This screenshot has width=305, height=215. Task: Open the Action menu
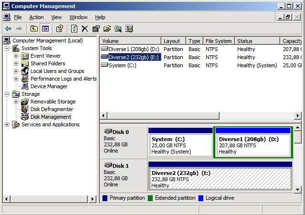(36, 17)
